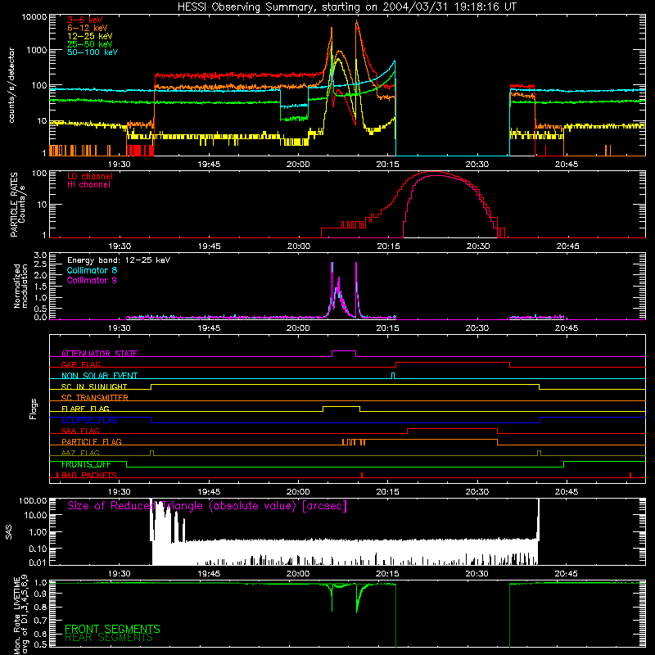Click the Normalized modulation axis label
Screen dimensions: 655x655
pos(20,286)
